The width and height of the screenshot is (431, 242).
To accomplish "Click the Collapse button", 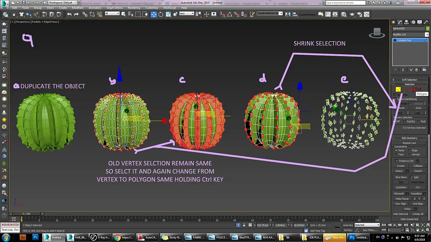I will (418, 166).
